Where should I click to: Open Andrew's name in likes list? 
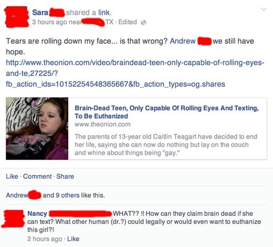(17, 195)
